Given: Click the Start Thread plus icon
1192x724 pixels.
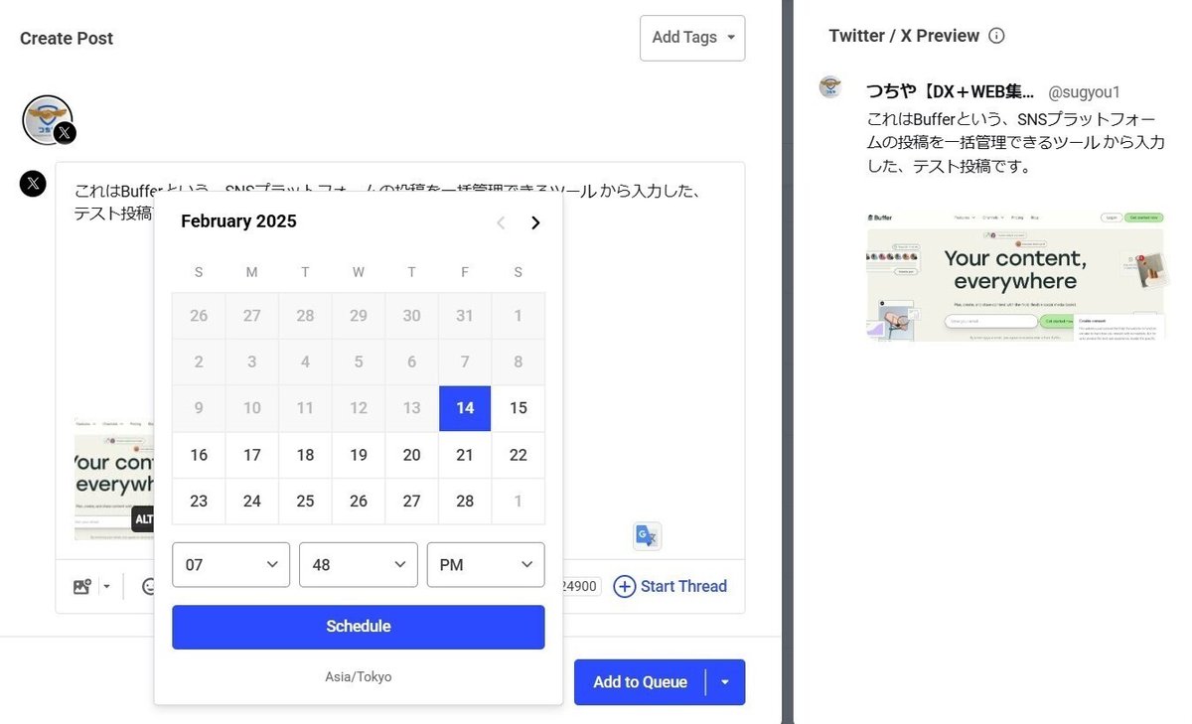Looking at the screenshot, I should click(x=625, y=586).
